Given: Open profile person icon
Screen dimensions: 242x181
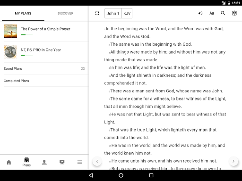Looking at the screenshot, I should pos(44,162).
